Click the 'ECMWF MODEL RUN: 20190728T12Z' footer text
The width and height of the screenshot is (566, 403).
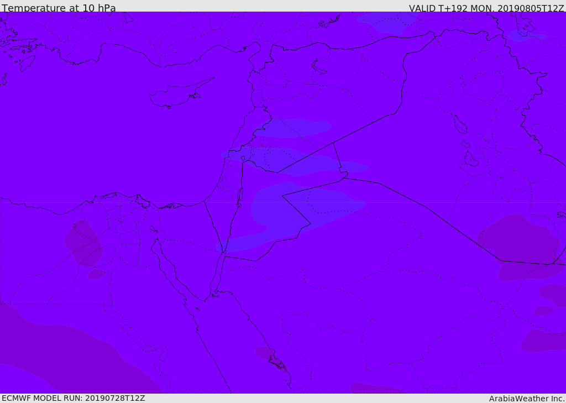(74, 399)
